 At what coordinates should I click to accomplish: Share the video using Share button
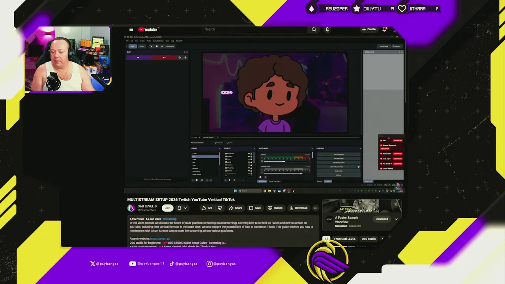pos(236,208)
